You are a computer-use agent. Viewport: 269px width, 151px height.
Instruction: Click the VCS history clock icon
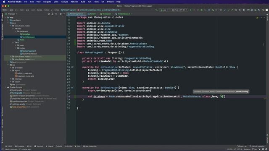236,10
